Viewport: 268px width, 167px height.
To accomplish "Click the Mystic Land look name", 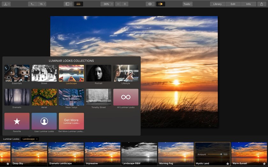I will [202, 163].
